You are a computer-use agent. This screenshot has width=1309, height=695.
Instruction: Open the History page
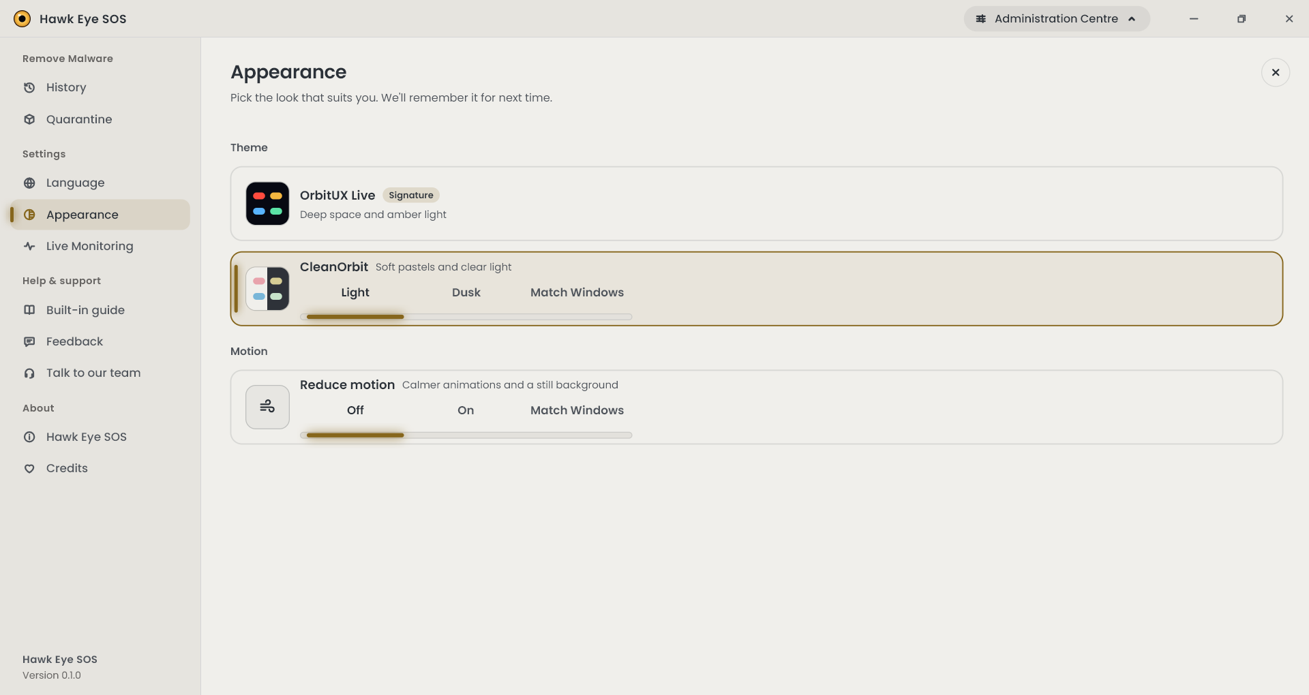point(100,87)
